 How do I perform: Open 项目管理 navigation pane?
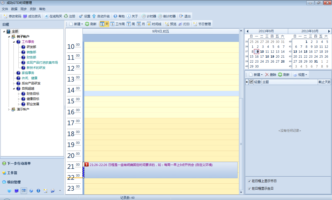click(x=32, y=182)
